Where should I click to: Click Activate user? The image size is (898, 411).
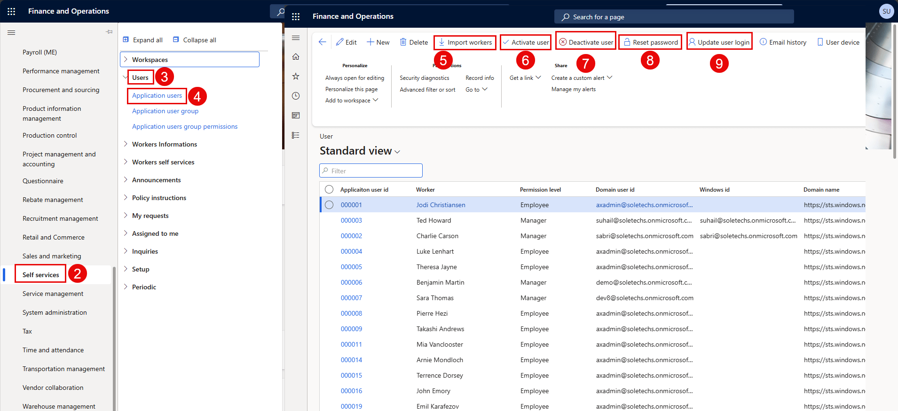pyautogui.click(x=526, y=42)
